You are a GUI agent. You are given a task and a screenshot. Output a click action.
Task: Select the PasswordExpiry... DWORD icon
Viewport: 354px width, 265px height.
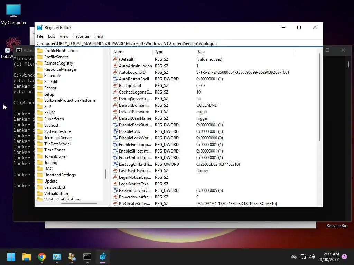point(115,190)
